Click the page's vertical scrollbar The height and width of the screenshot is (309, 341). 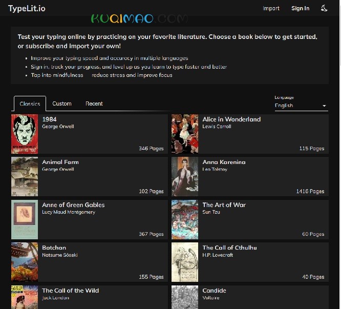340,155
